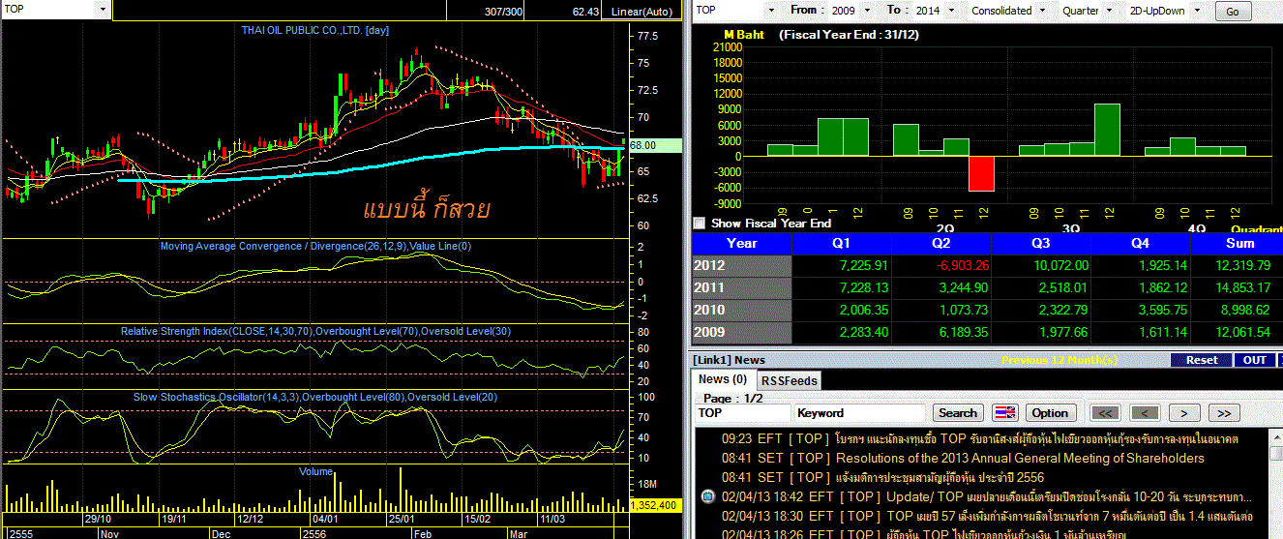Tick the Show Fiscal Year End checkbox
1283x539 pixels.
701,224
